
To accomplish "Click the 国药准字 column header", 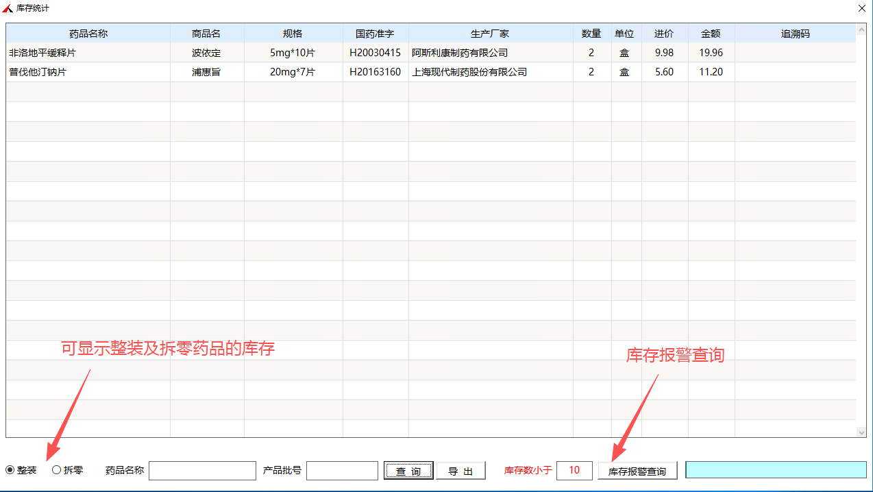I will [375, 34].
